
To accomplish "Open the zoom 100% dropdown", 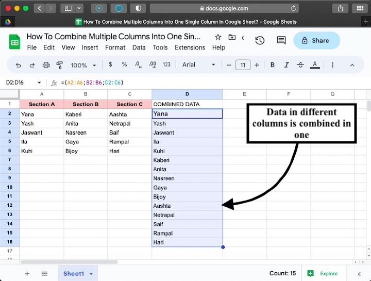I will [83, 65].
